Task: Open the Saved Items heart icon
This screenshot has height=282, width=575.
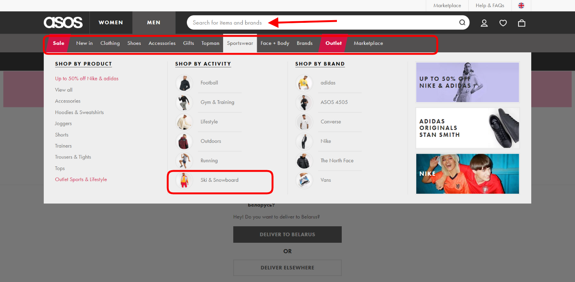Action: click(503, 23)
